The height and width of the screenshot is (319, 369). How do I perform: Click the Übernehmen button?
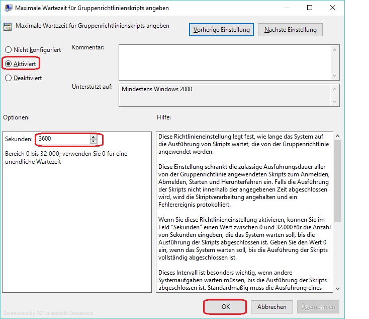tap(319, 306)
